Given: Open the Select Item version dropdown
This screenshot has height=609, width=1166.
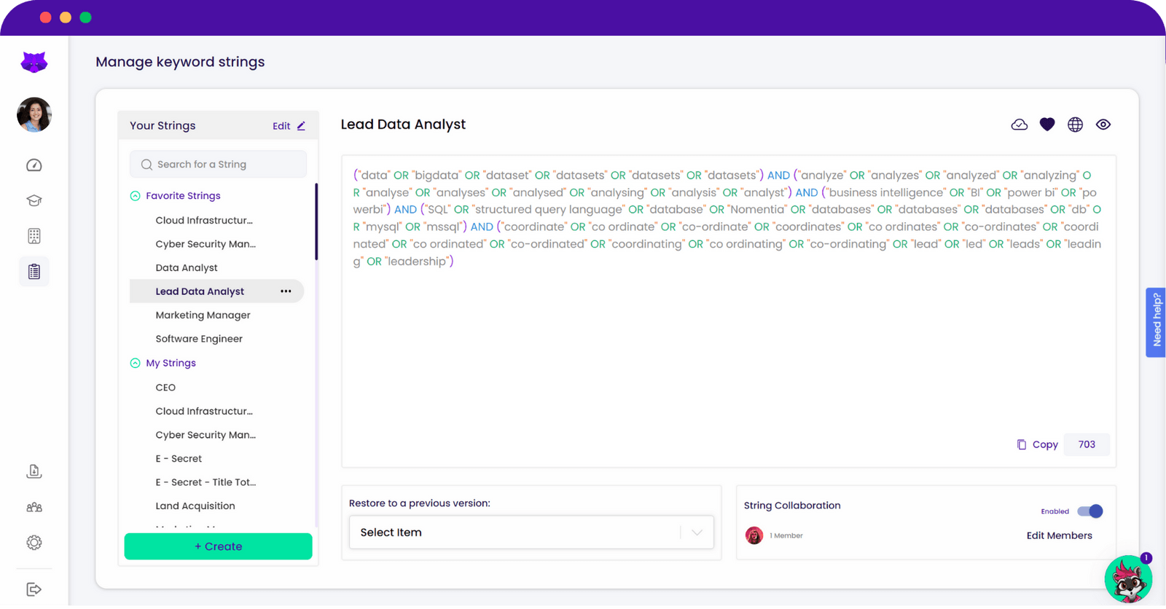Looking at the screenshot, I should pyautogui.click(x=531, y=533).
